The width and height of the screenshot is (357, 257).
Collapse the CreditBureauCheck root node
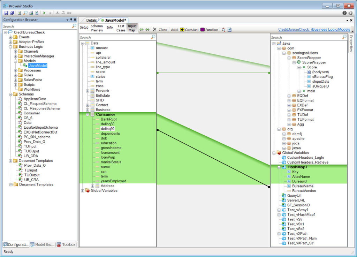[x=6, y=32]
